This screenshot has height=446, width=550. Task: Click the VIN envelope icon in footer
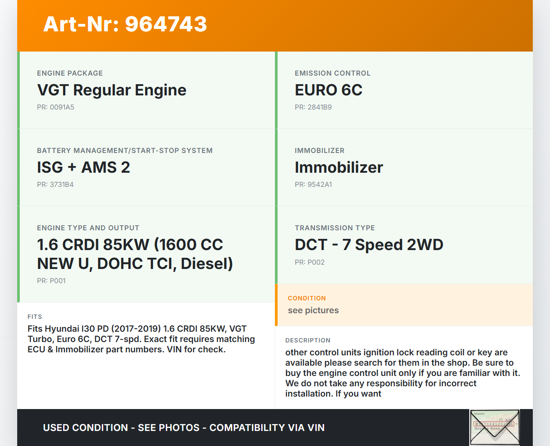point(495,427)
